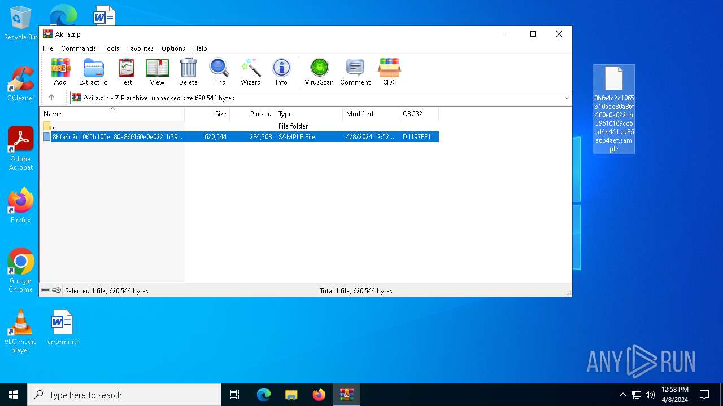Image resolution: width=723 pixels, height=406 pixels.
Task: Click the disk icon in status bar
Action: click(x=46, y=290)
